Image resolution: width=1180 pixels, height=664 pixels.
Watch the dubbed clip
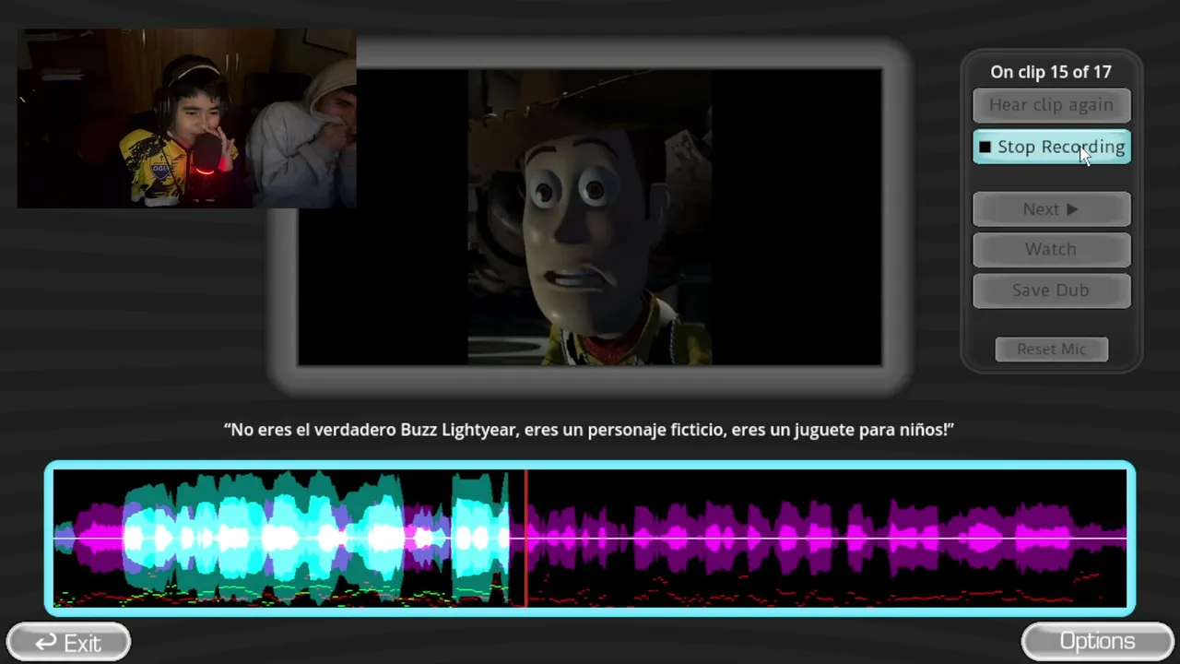[1051, 249]
